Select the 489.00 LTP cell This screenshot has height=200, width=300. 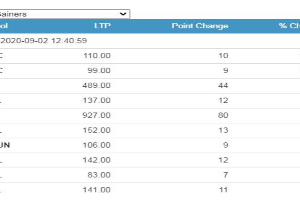97,86
